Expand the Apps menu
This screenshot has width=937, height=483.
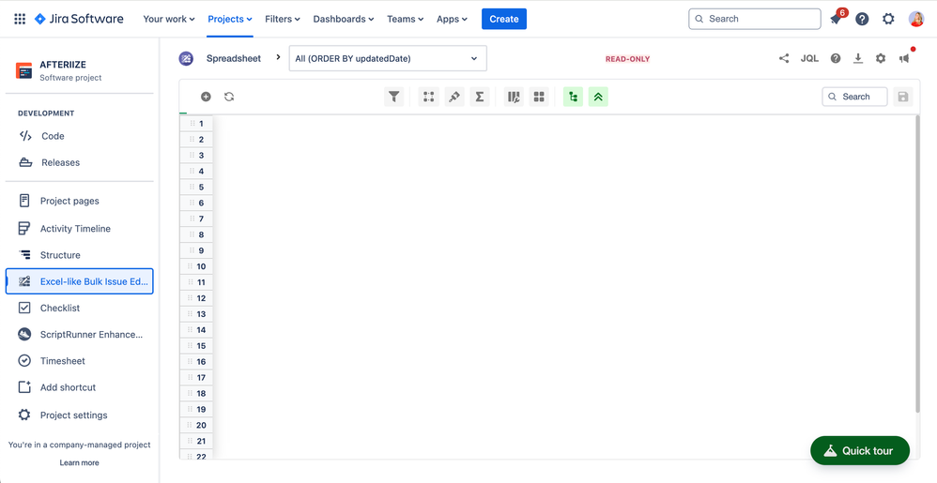(x=452, y=19)
